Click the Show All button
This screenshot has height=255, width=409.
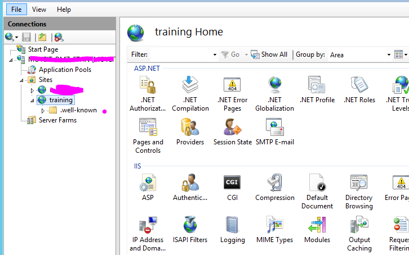(269, 54)
